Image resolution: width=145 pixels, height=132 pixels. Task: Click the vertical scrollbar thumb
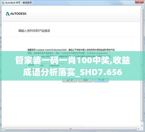tap(142, 65)
